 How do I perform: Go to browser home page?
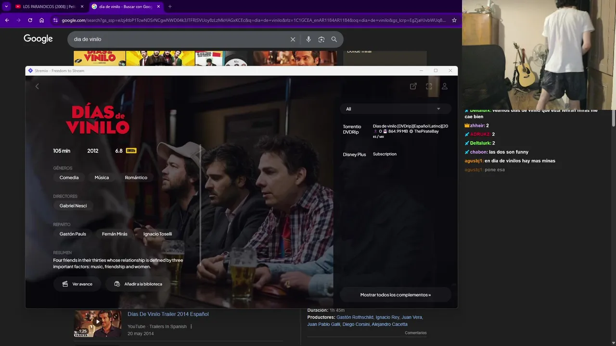pyautogui.click(x=42, y=20)
